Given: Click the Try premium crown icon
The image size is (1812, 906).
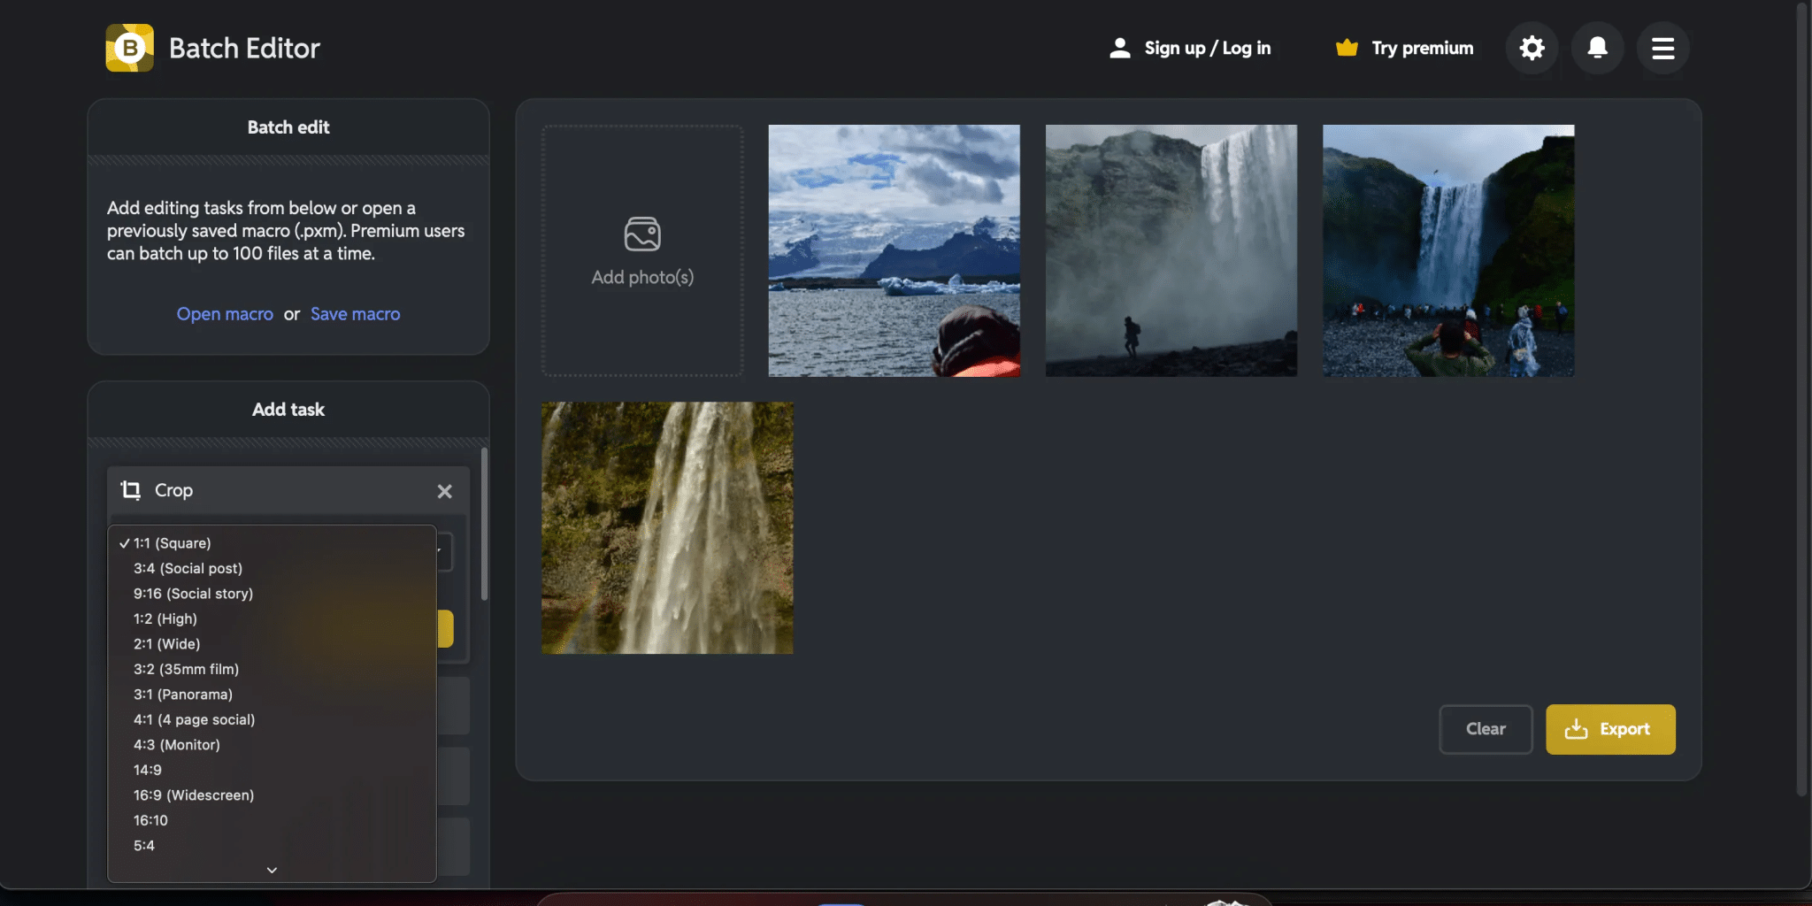Looking at the screenshot, I should pos(1347,48).
